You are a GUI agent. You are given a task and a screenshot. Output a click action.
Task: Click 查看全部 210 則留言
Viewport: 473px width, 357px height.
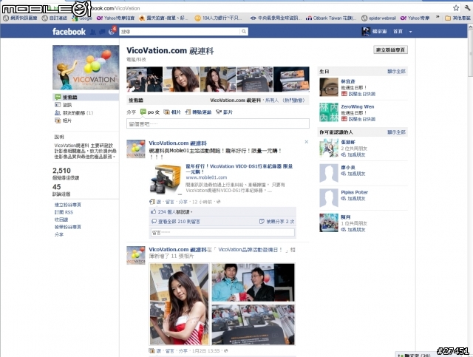(x=179, y=222)
